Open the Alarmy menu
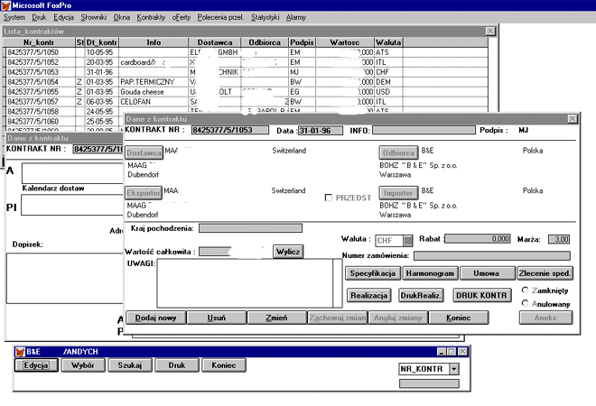596x406 pixels. (295, 17)
